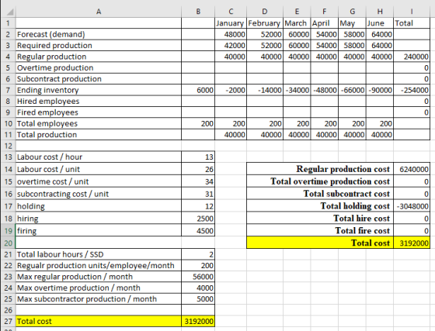Click the Regular production cost value 6240000
Viewport: 435px width, 331px height.
pyautogui.click(x=412, y=169)
